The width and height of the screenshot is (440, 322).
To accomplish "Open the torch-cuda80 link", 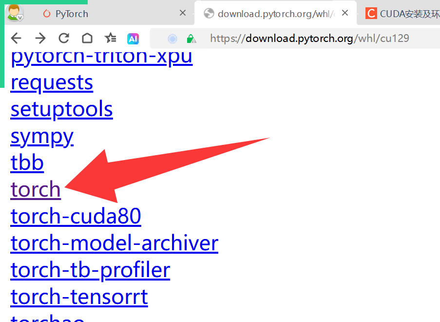I will tap(76, 216).
